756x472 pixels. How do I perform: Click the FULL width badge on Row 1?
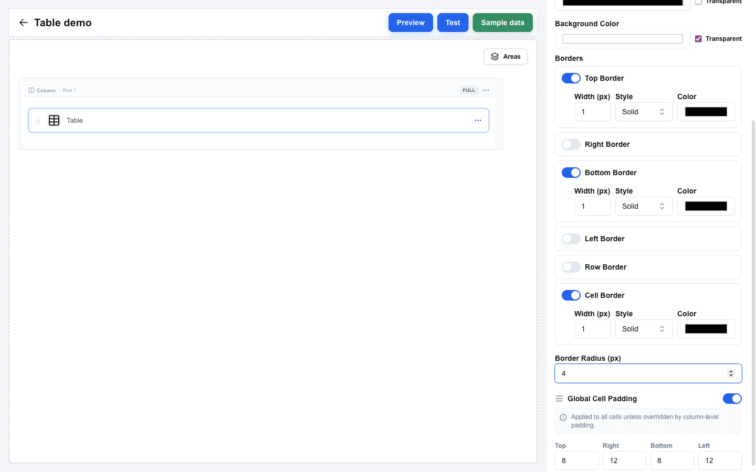pyautogui.click(x=469, y=90)
